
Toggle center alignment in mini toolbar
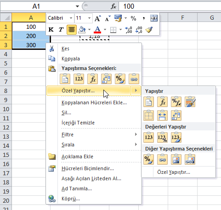[x=72, y=30]
